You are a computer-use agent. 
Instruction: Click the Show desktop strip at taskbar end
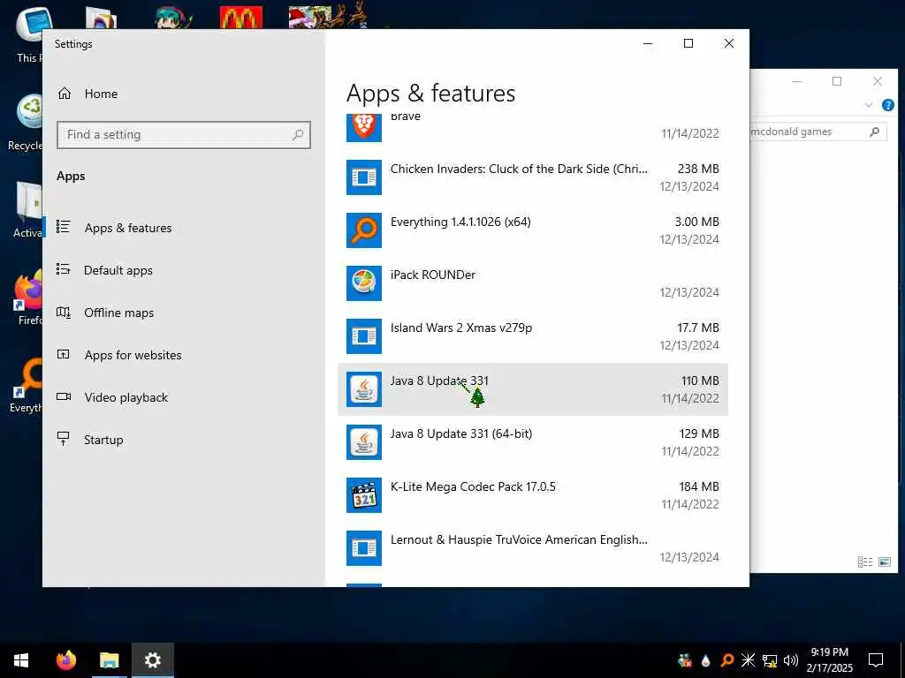coord(902,660)
